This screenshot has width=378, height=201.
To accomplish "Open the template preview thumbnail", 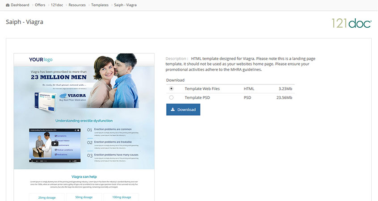I will (84, 127).
